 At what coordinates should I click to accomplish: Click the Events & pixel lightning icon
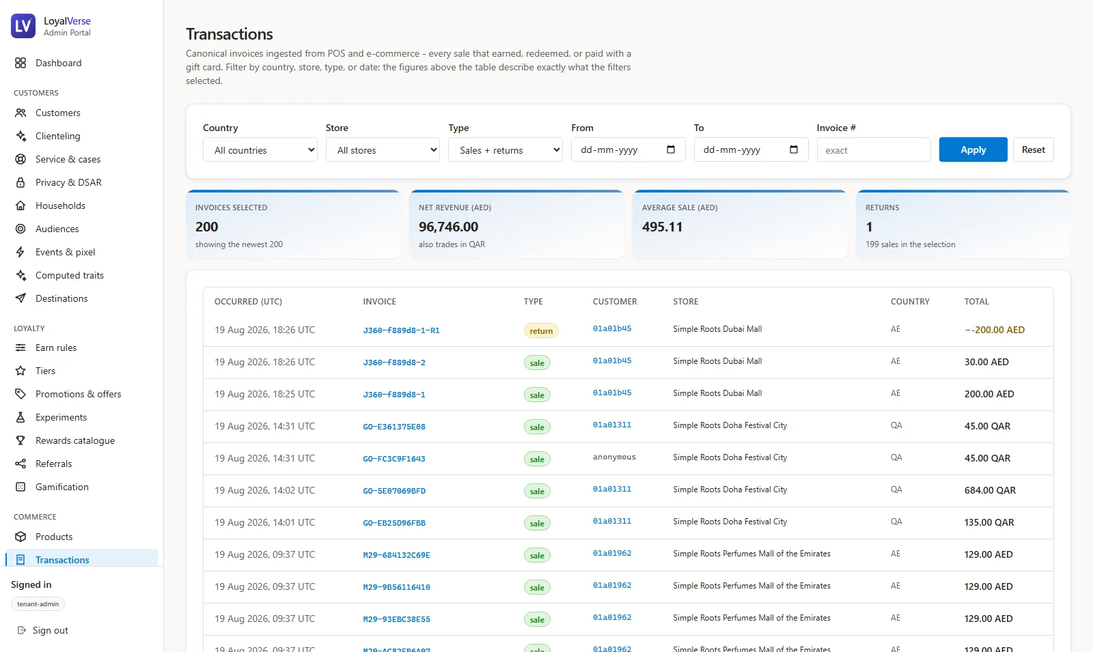(20, 252)
